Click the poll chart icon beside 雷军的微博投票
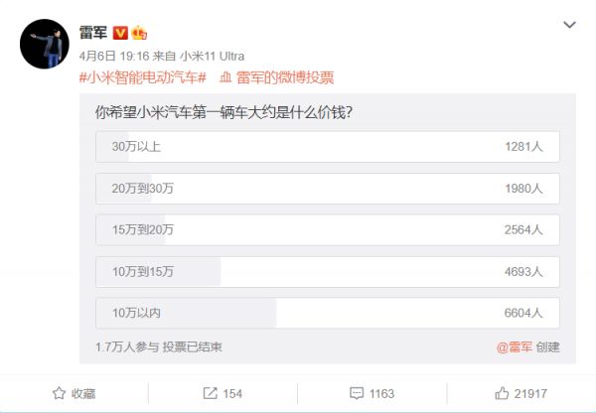Image resolution: width=596 pixels, height=413 pixels. 225,77
